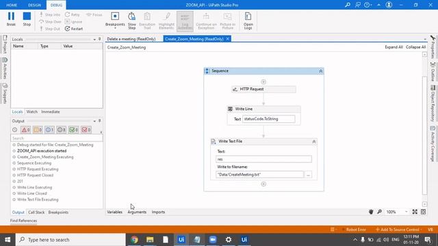
Task: Open the Output panel options dropdown
Action: pos(94,121)
